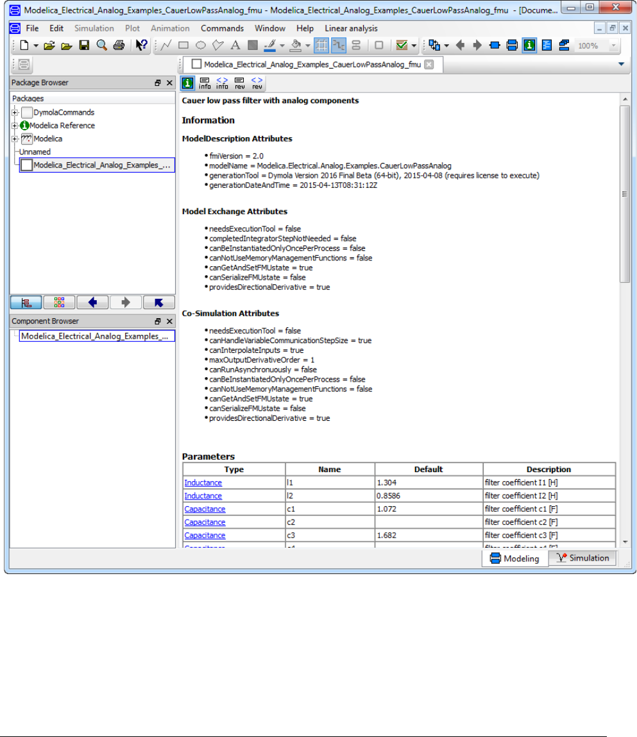The width and height of the screenshot is (637, 737).
Task: Open the Commands menu
Action: click(223, 28)
